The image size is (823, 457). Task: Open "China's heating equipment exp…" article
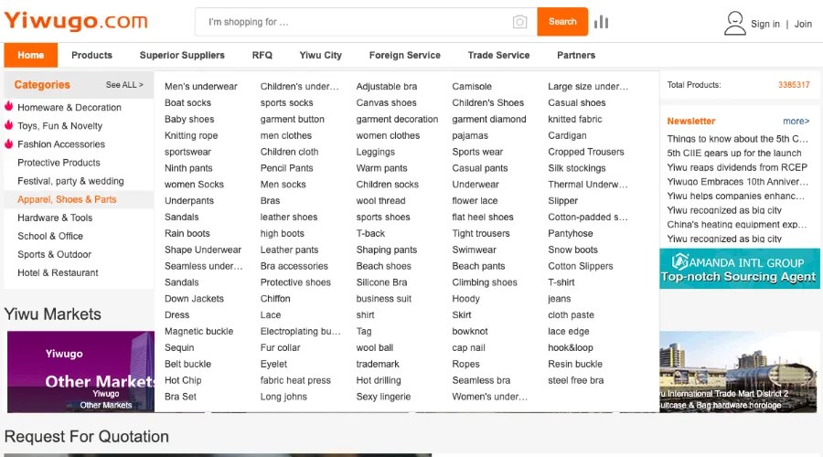[736, 225]
